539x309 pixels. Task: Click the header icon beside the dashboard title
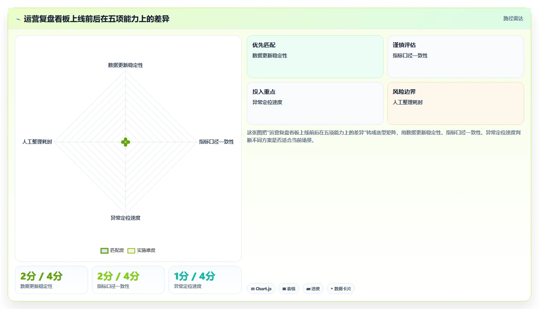pyautogui.click(x=18, y=19)
